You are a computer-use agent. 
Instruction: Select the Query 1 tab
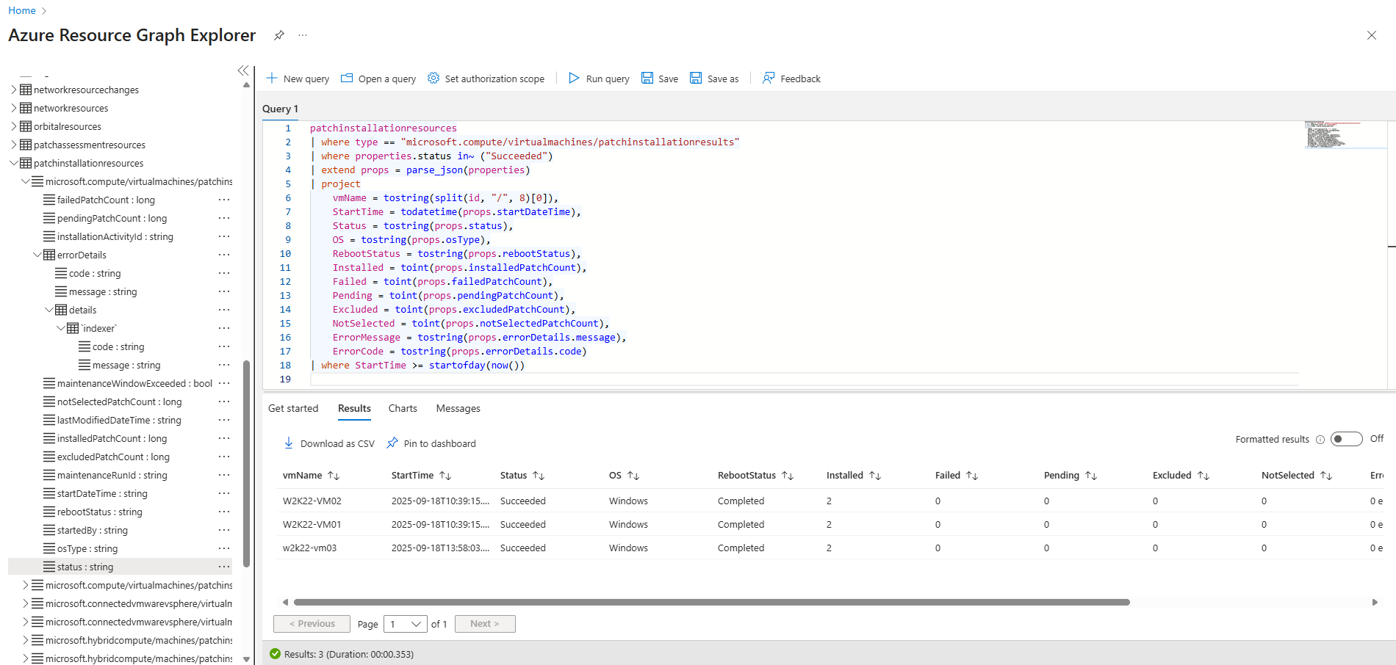coord(280,109)
